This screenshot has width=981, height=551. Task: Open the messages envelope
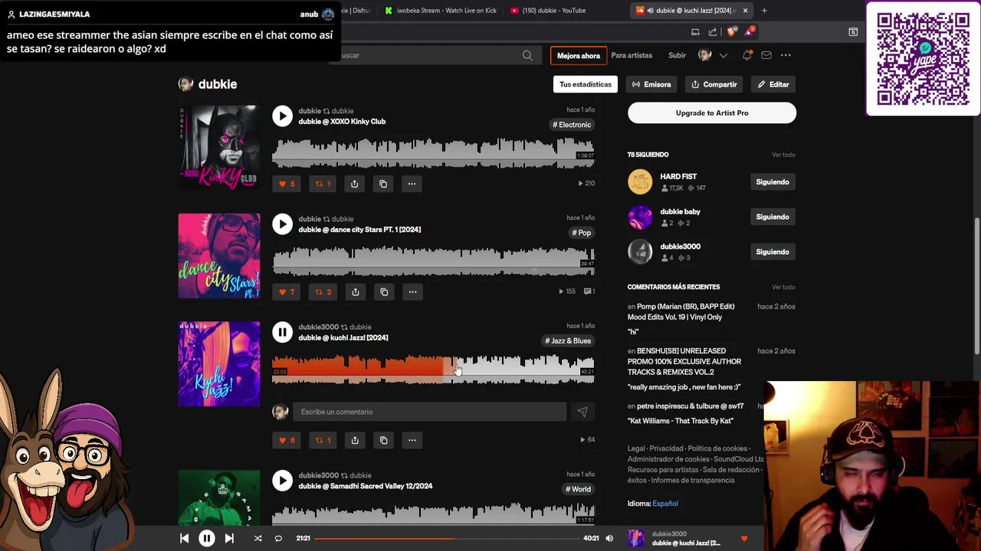click(x=766, y=55)
